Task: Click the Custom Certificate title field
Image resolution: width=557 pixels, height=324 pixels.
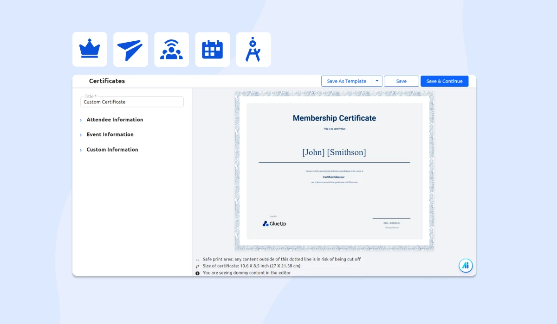Action: coord(132,102)
